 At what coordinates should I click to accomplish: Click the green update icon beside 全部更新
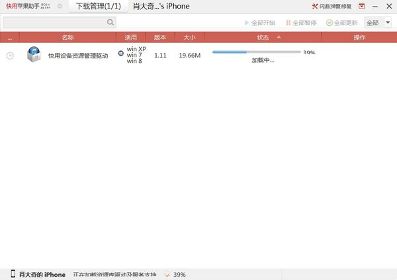click(329, 23)
